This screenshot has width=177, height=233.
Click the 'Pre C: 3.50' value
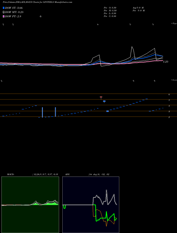click(x=110, y=16)
